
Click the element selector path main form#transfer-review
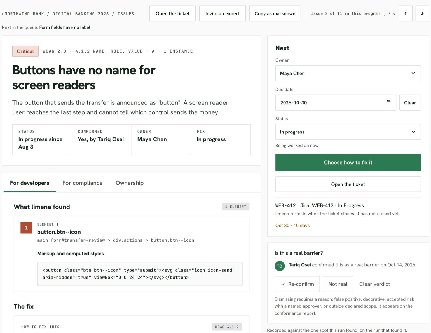click(116, 240)
